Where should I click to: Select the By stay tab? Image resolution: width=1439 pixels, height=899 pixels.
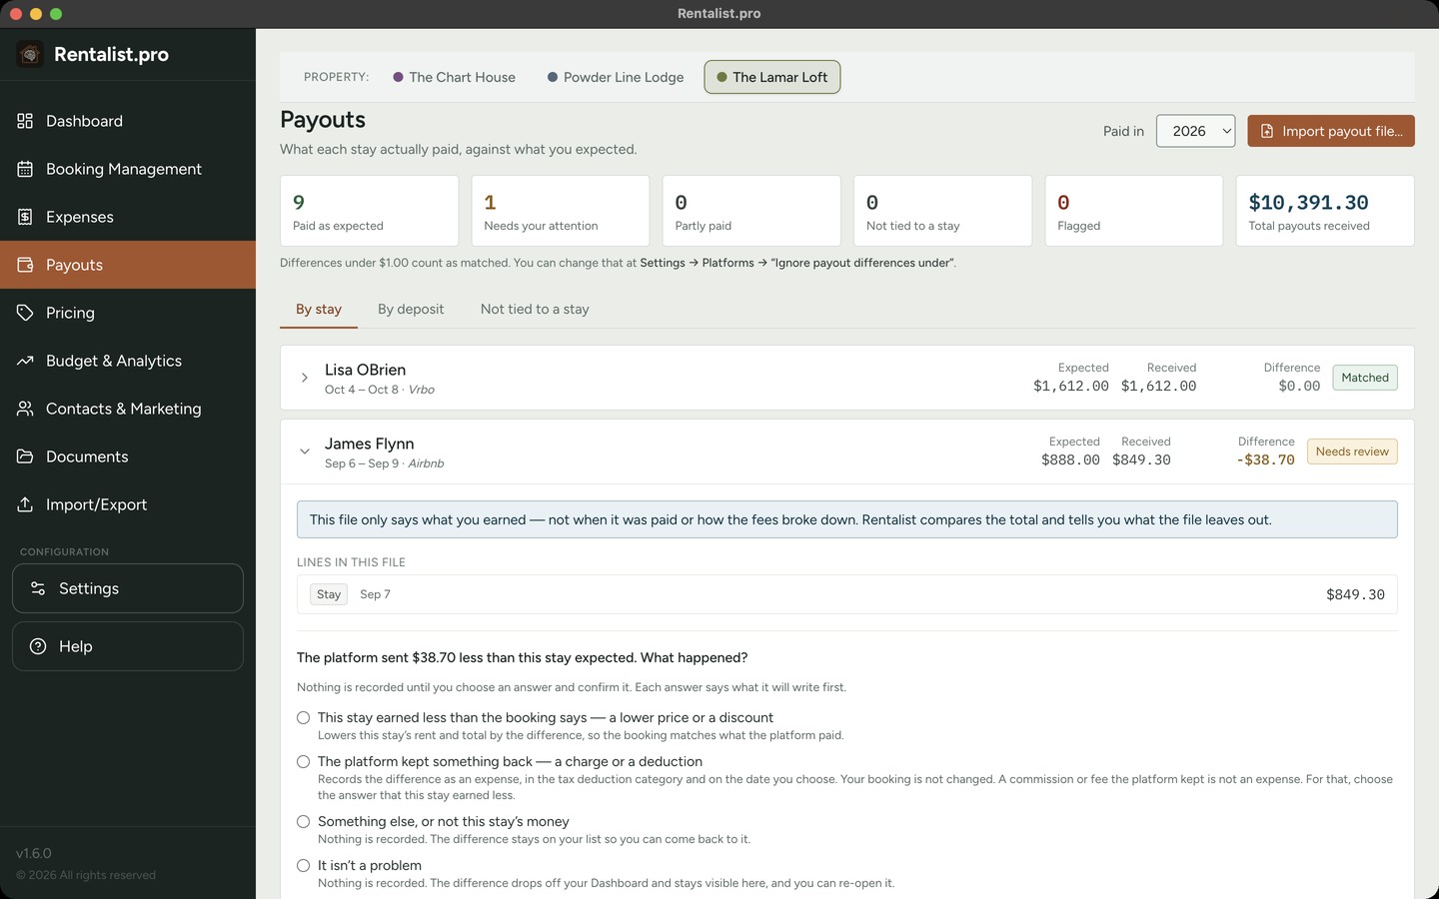tap(319, 310)
